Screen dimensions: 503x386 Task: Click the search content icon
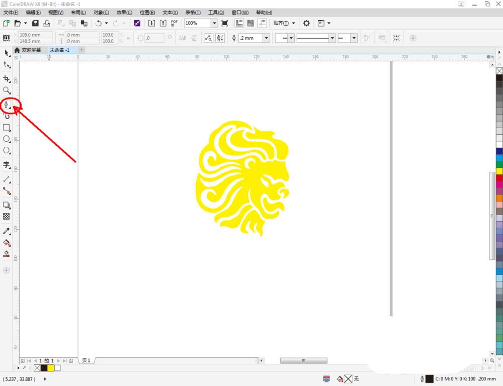(x=137, y=23)
